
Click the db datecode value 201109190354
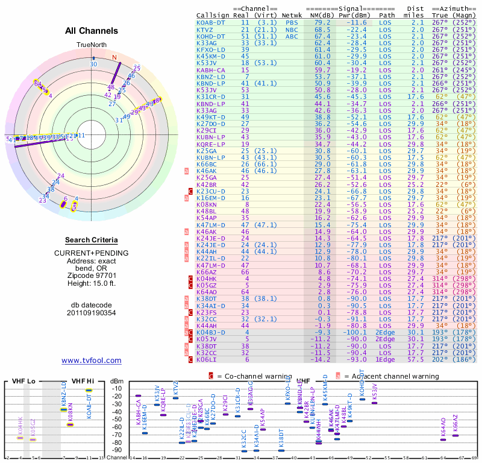(92, 313)
